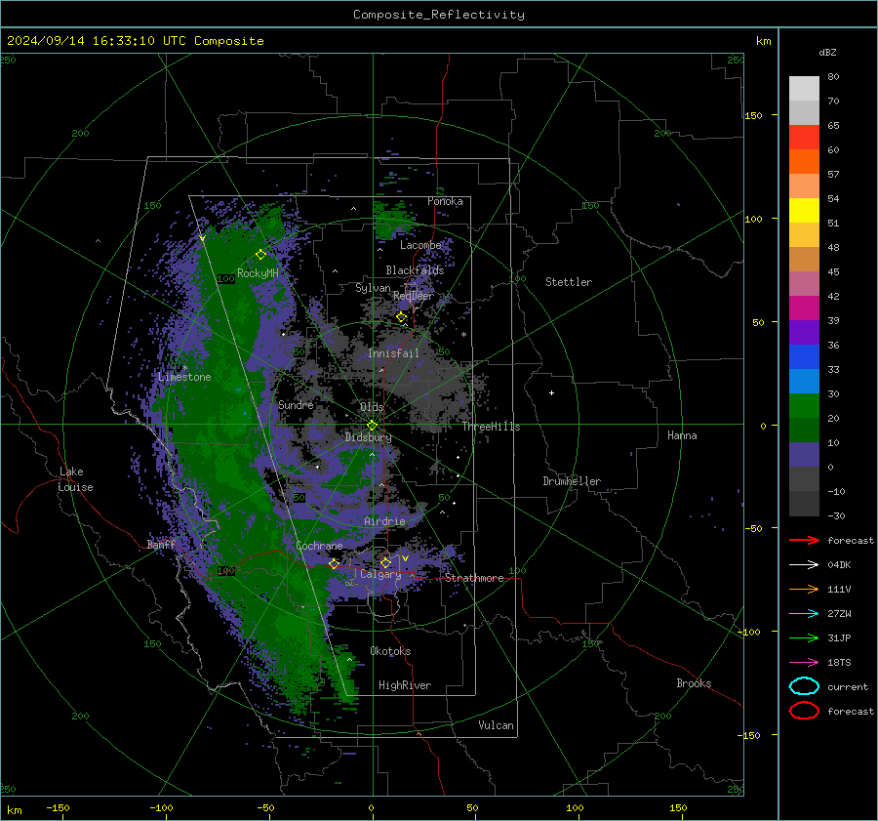Click the Stettler label
The image size is (878, 821).
[569, 282]
